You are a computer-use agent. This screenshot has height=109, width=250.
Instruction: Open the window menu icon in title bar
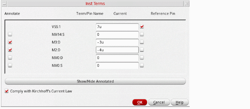point(3,4)
